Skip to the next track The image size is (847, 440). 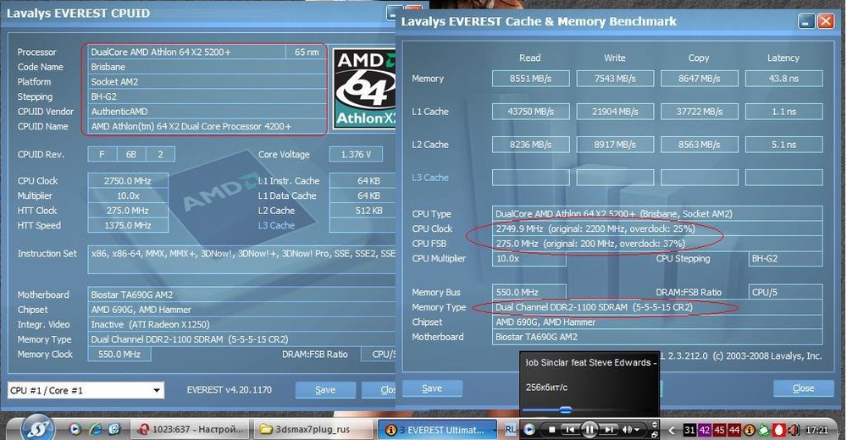[x=609, y=430]
